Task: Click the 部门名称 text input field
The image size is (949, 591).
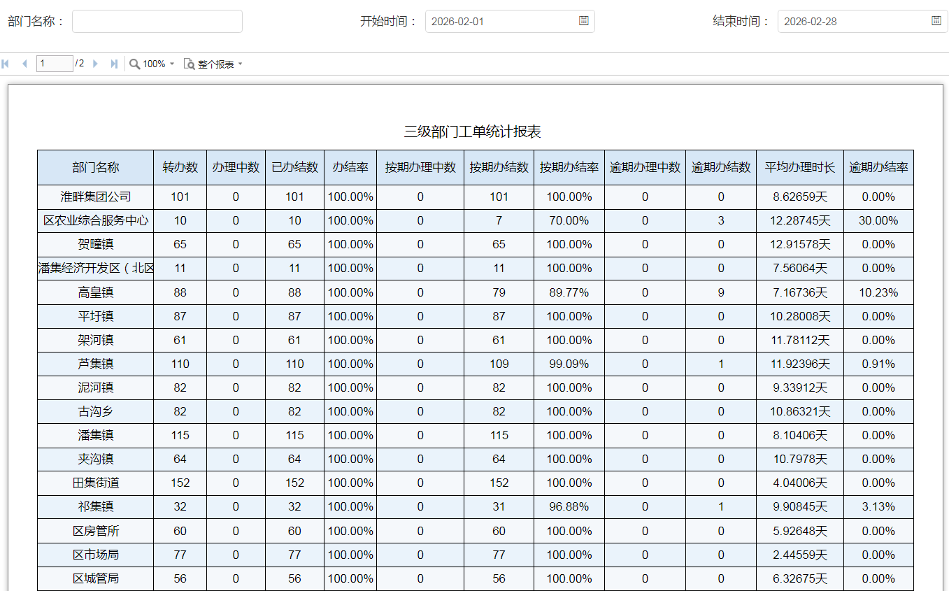Action: [157, 21]
